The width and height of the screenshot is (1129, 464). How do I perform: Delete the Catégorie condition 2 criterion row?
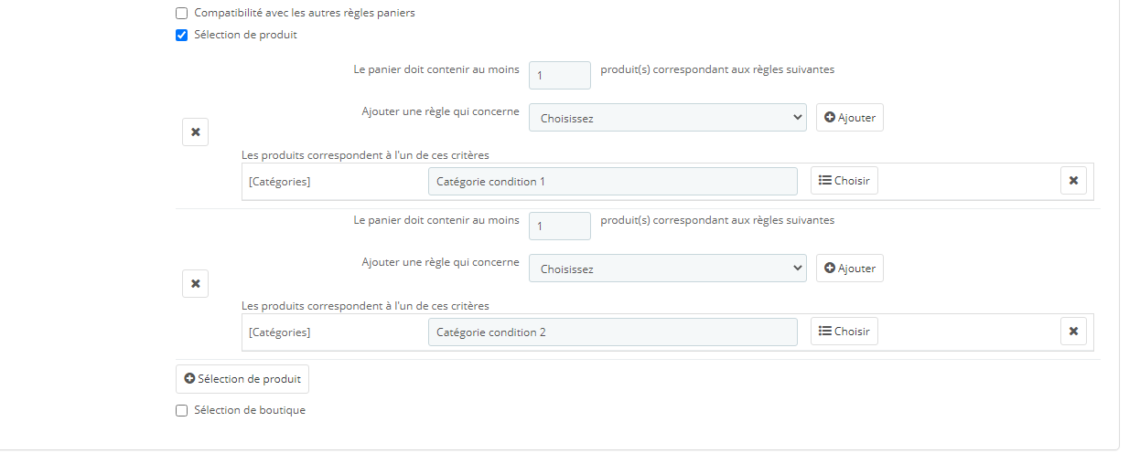[1073, 332]
